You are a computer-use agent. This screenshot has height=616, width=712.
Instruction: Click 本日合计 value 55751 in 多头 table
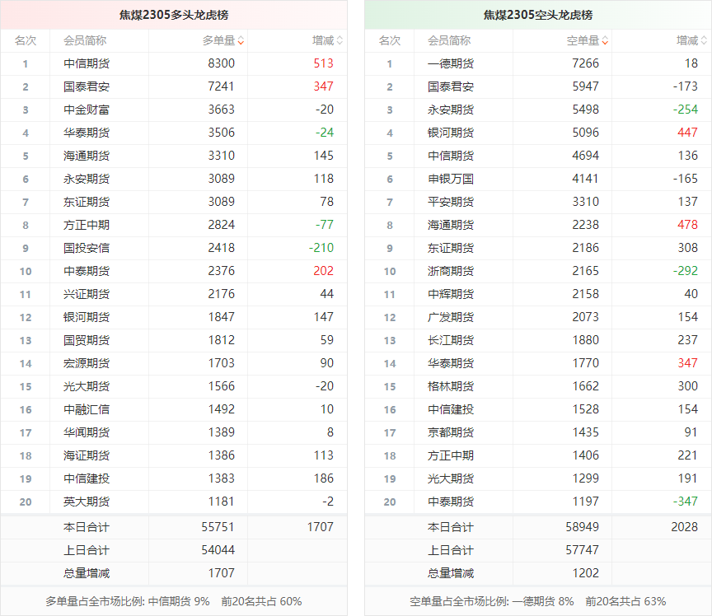point(218,527)
